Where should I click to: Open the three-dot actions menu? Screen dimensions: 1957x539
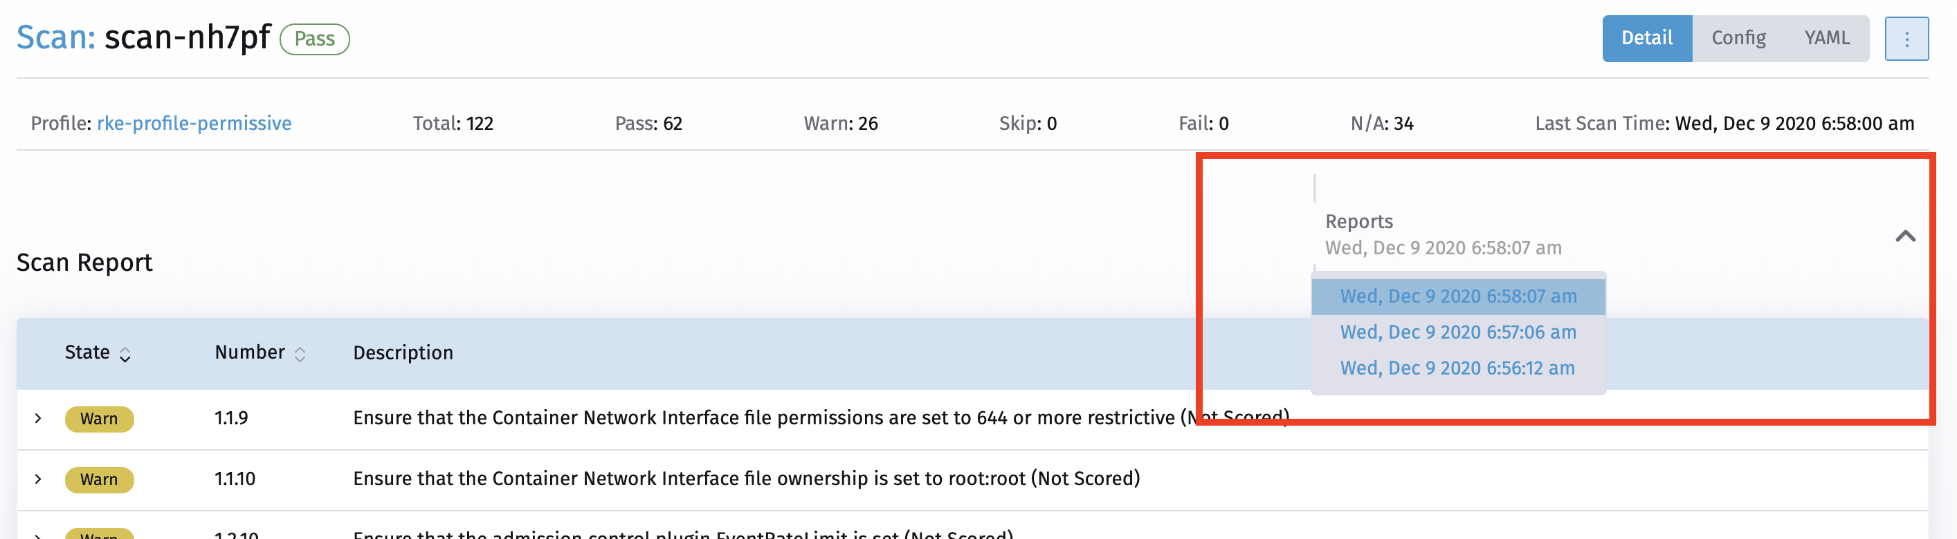pyautogui.click(x=1907, y=38)
